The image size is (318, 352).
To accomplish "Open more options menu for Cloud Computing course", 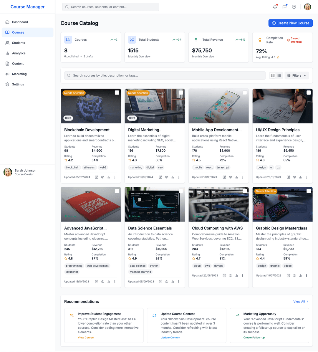I will point(243,276).
